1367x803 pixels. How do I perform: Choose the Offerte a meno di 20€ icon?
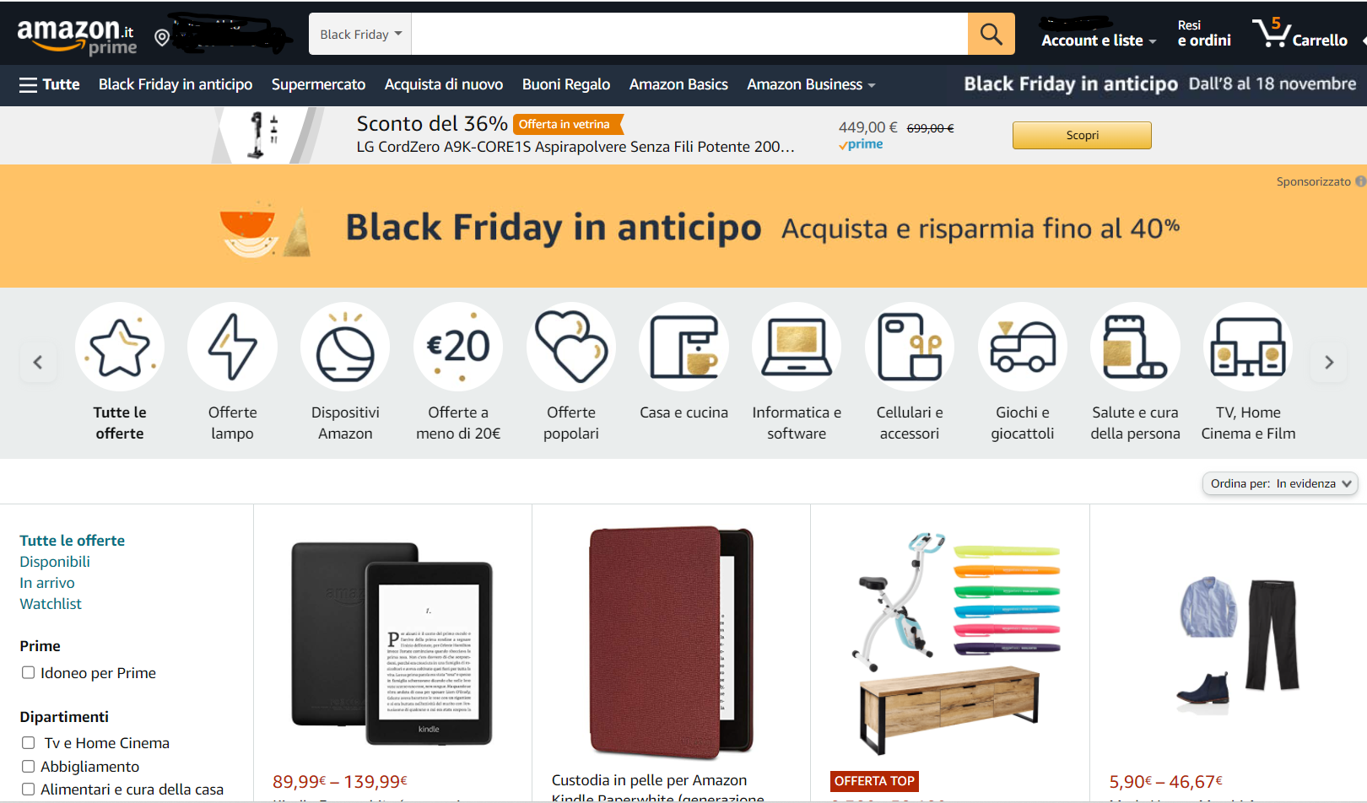(458, 347)
